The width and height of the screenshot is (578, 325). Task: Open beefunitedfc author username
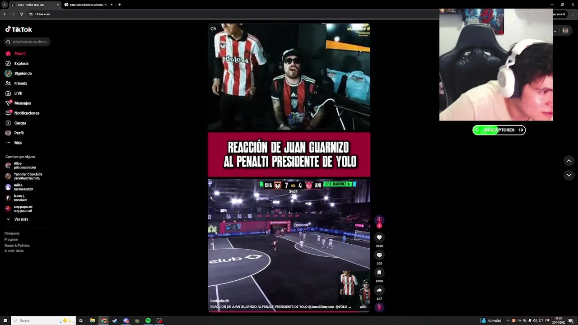[x=220, y=301]
